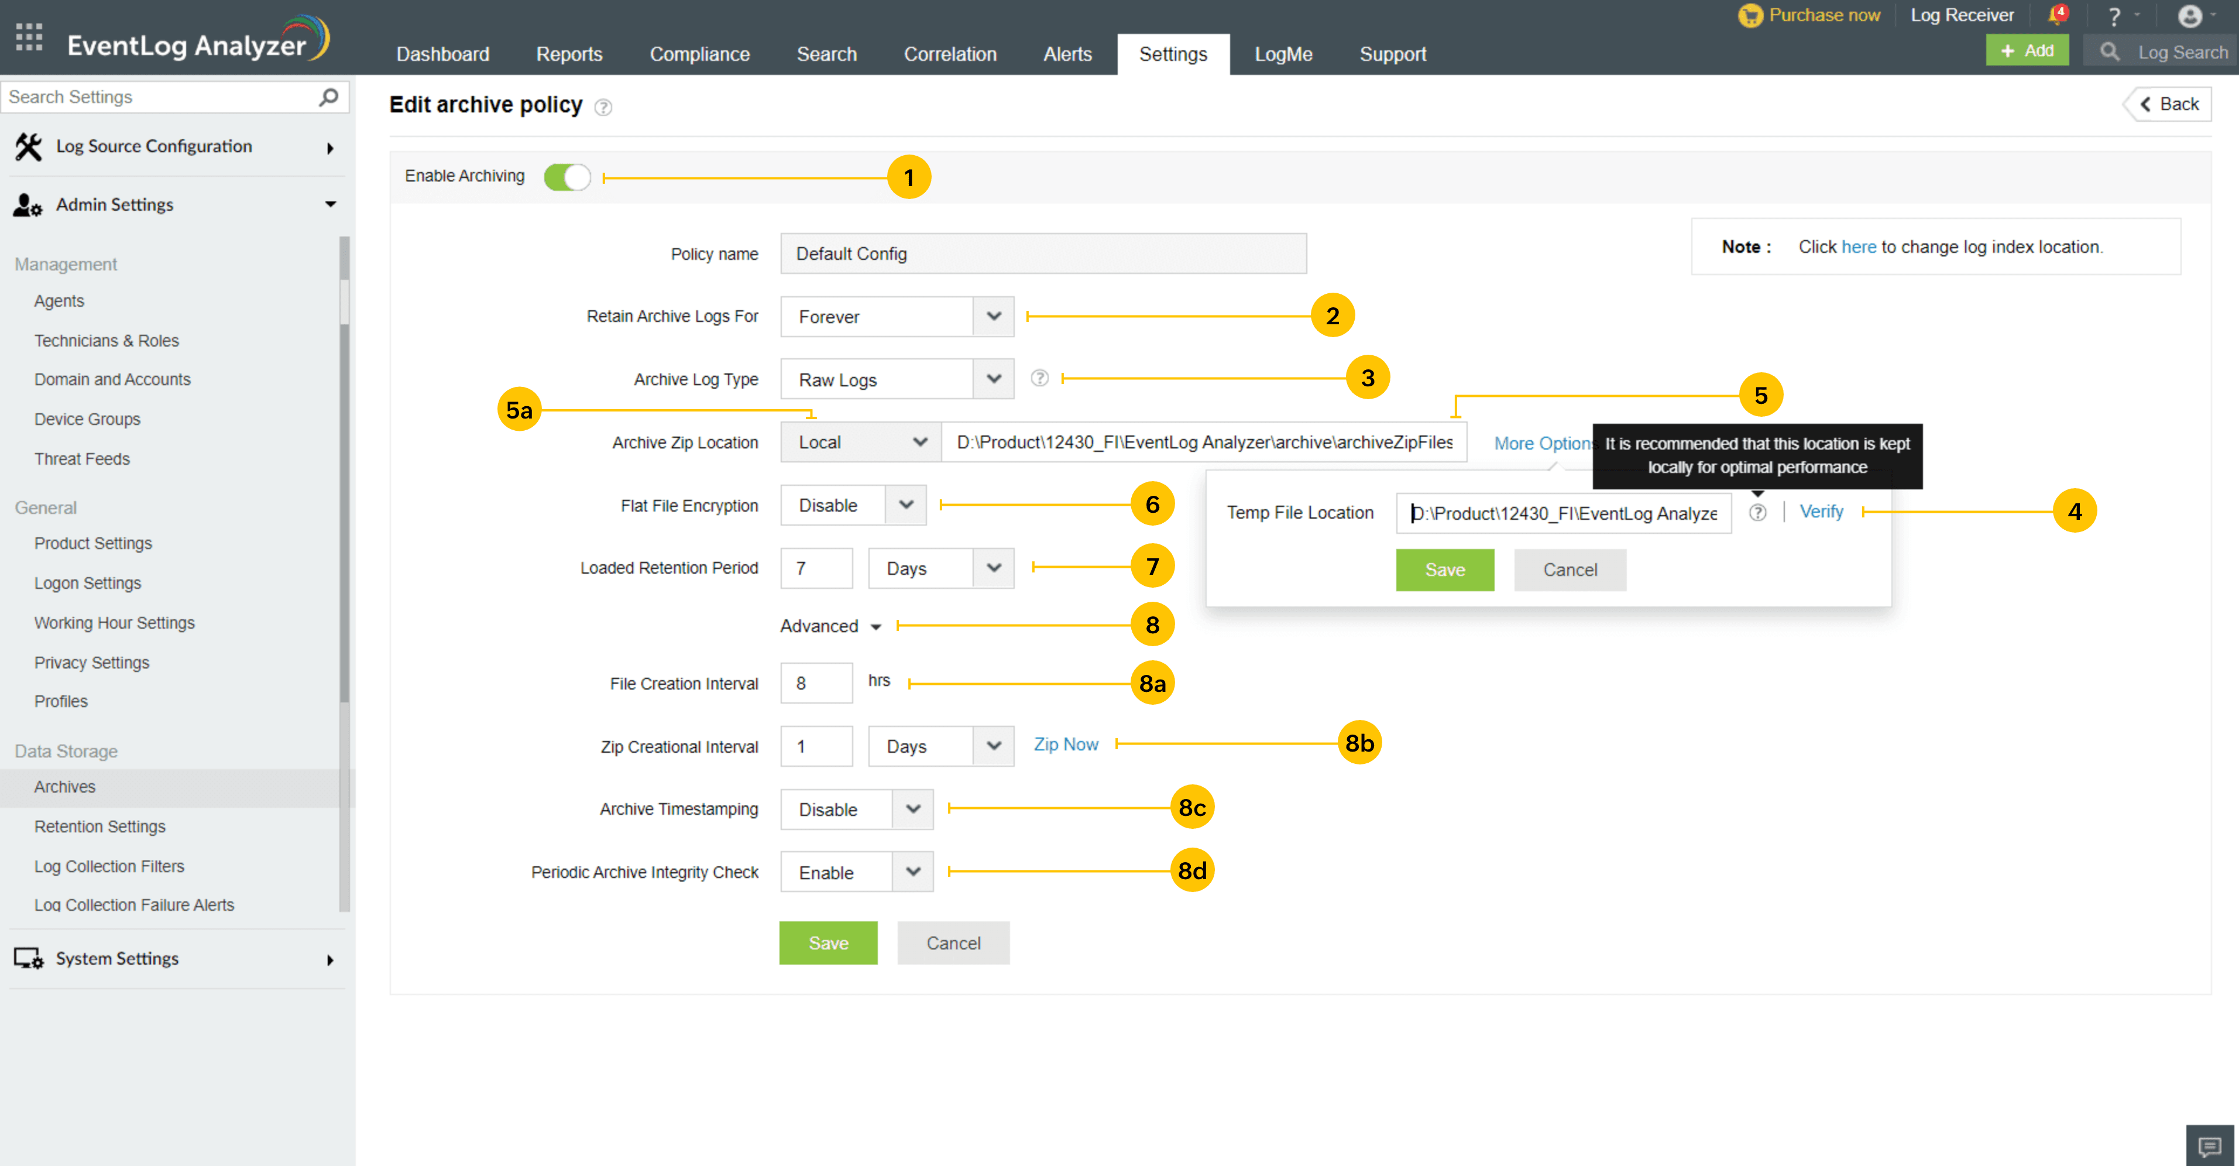Open the user profile avatar menu
2239x1166 pixels.
(x=2189, y=16)
